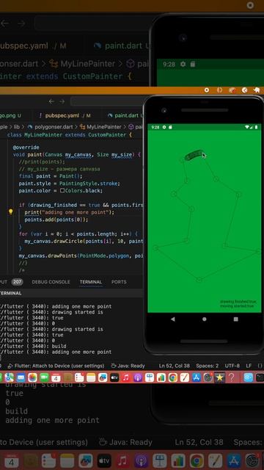Click the Colors.black color swatch in code

(x=62, y=191)
